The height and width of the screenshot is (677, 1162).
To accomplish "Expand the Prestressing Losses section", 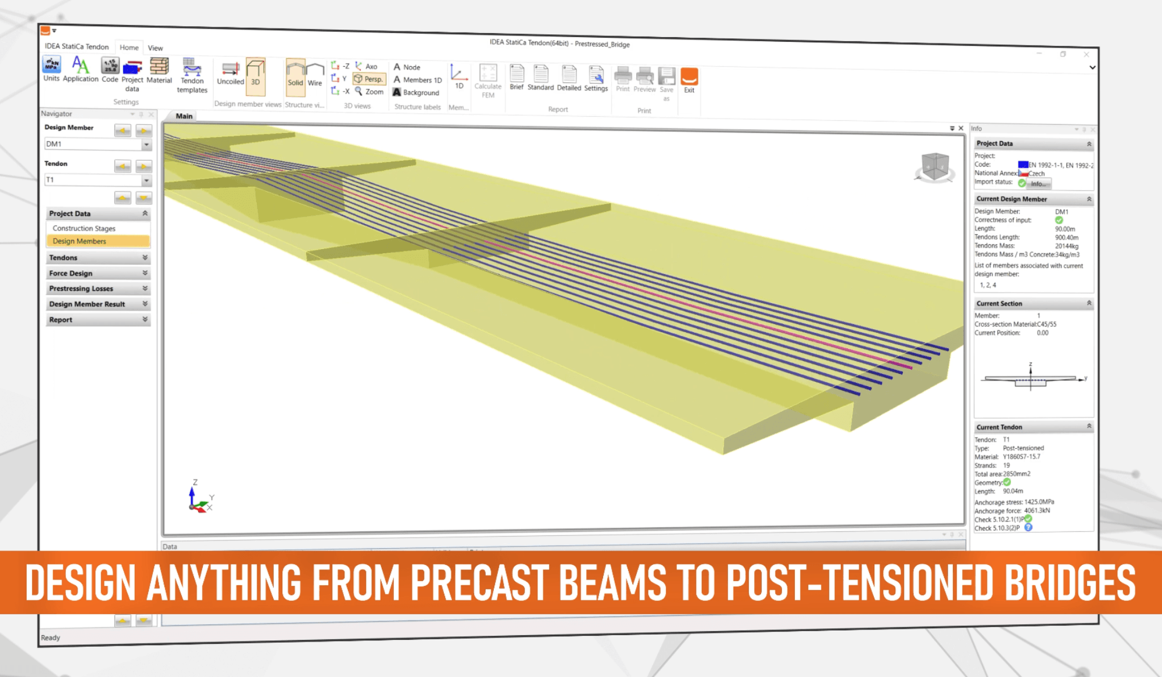I will pyautogui.click(x=98, y=289).
